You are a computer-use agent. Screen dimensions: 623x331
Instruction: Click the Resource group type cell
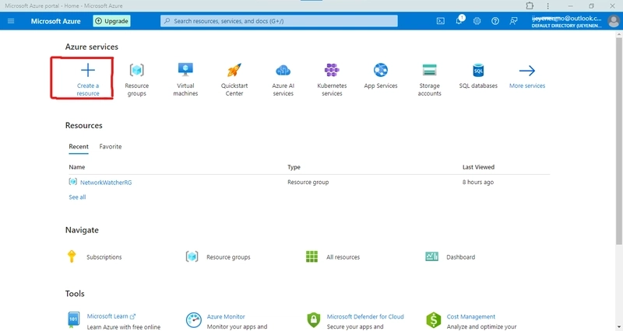308,183
